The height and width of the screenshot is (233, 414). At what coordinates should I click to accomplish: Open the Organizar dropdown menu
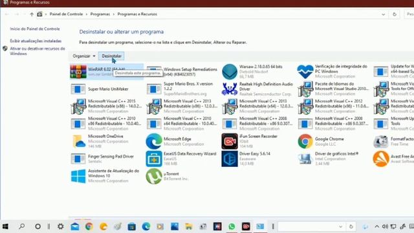[83, 56]
